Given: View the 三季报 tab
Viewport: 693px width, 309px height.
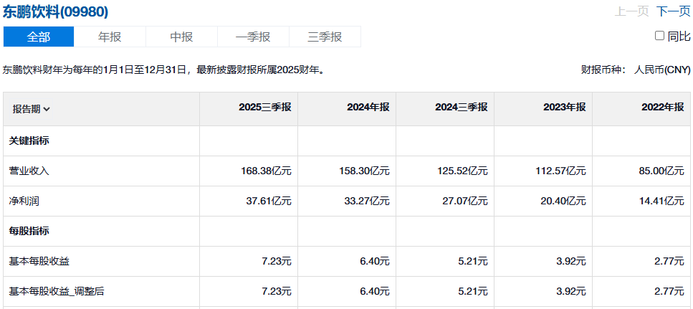Looking at the screenshot, I should point(325,37).
